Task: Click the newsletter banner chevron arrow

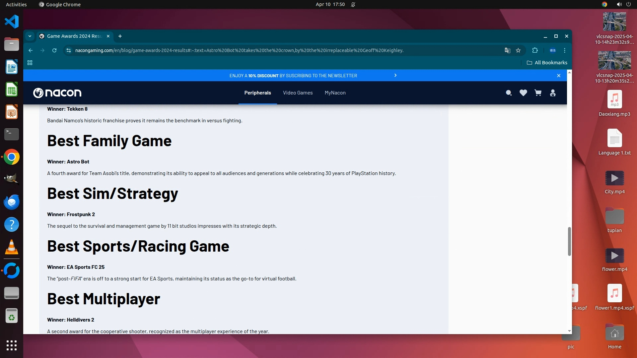Action: pyautogui.click(x=395, y=76)
